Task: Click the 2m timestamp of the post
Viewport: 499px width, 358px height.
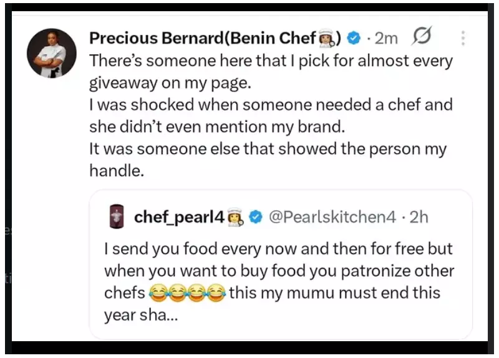Action: tap(387, 39)
